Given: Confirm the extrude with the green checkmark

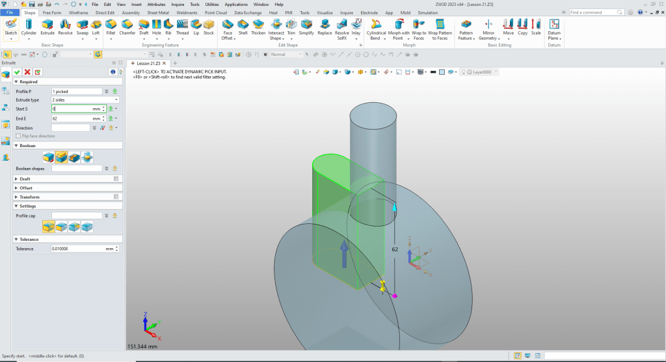Looking at the screenshot, I should point(17,72).
